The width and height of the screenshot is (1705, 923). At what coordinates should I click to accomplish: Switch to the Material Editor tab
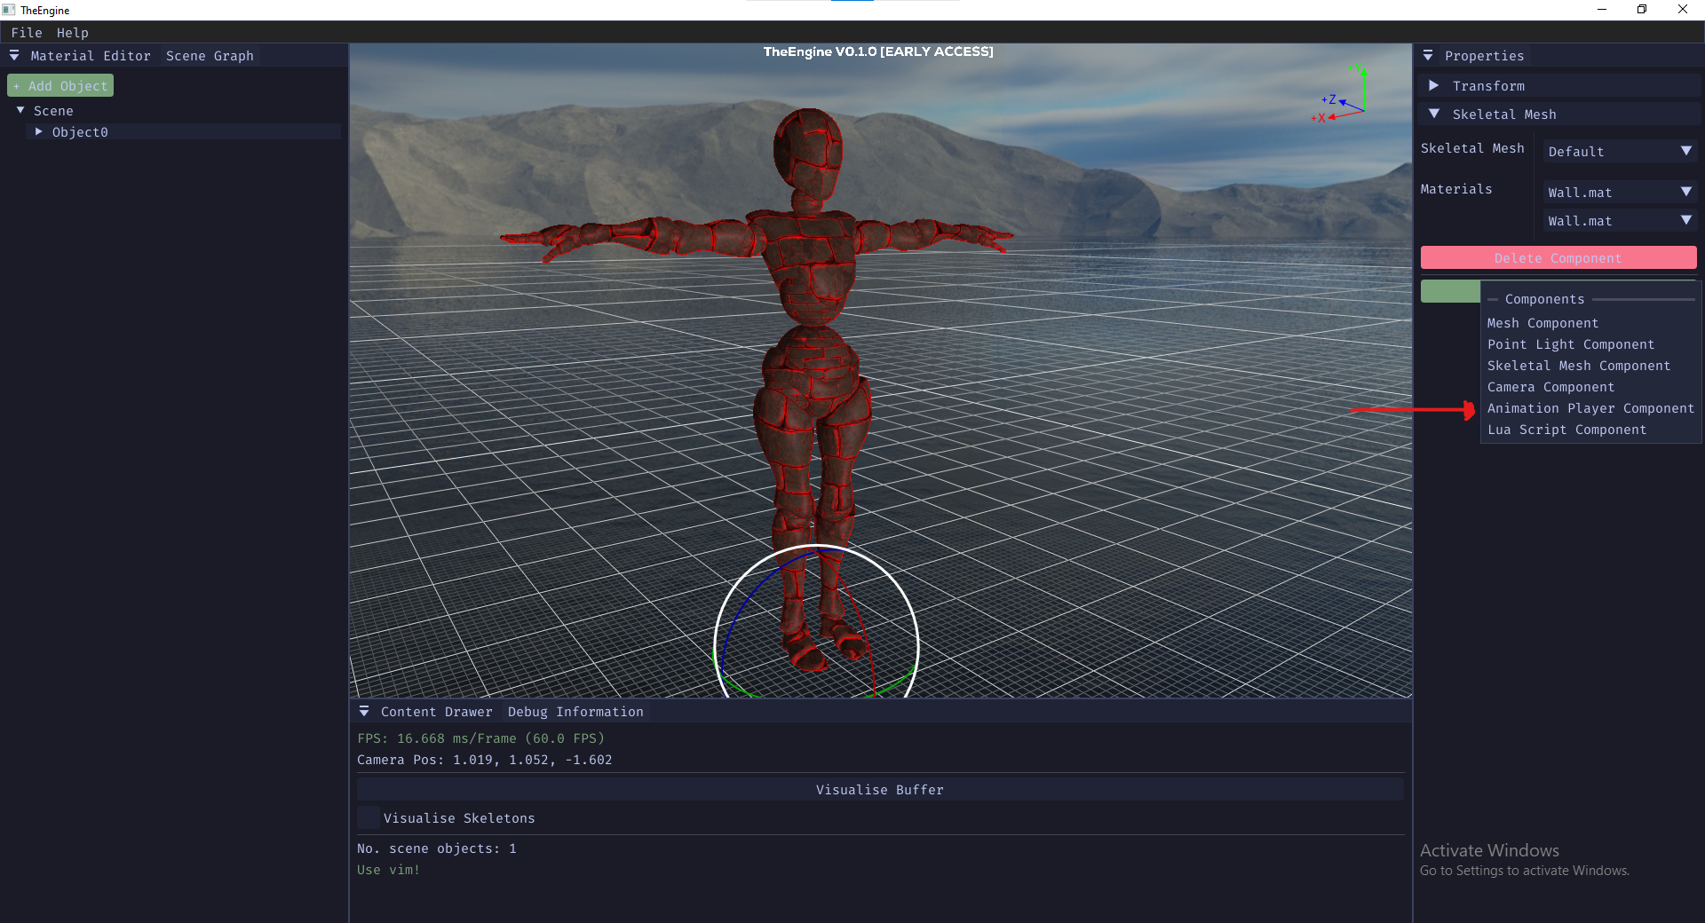[91, 56]
